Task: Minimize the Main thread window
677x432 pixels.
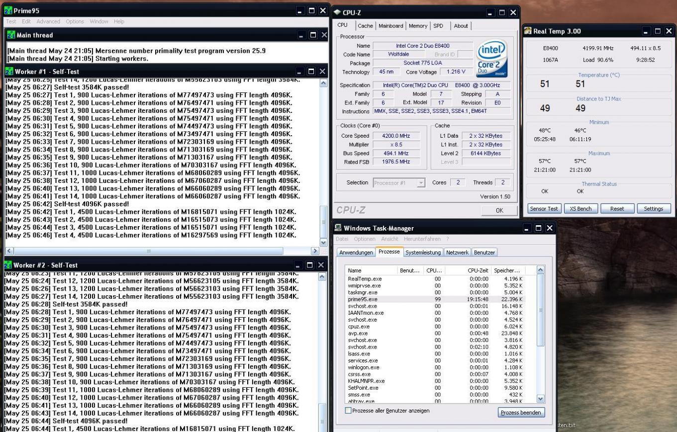Action: pos(302,35)
